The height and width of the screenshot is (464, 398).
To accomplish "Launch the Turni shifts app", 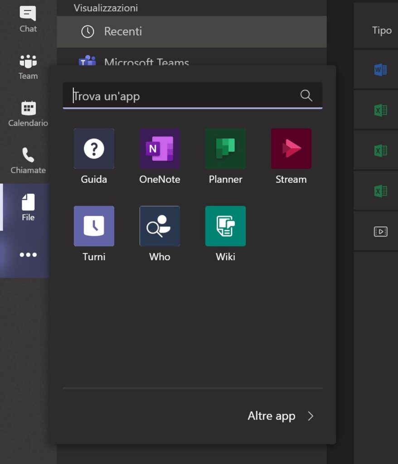I will pyautogui.click(x=94, y=234).
